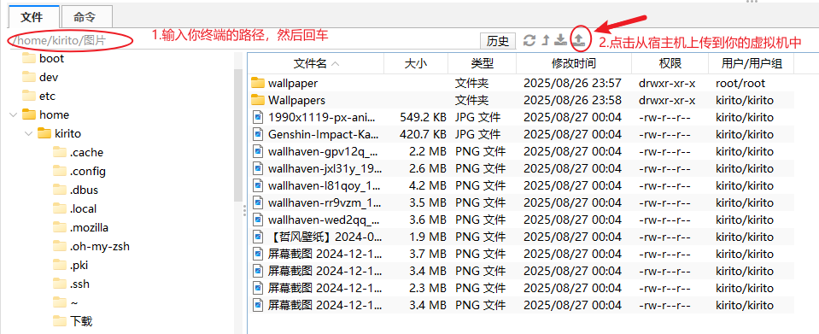Select the home folder label in tree
The width and height of the screenshot is (819, 334).
54,114
